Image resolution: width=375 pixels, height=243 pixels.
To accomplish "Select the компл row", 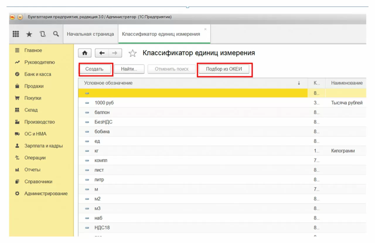I will [x=222, y=161].
